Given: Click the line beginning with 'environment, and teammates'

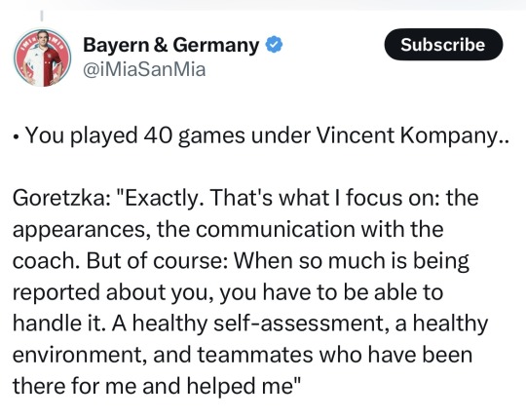Looking at the screenshot, I should pos(243,355).
